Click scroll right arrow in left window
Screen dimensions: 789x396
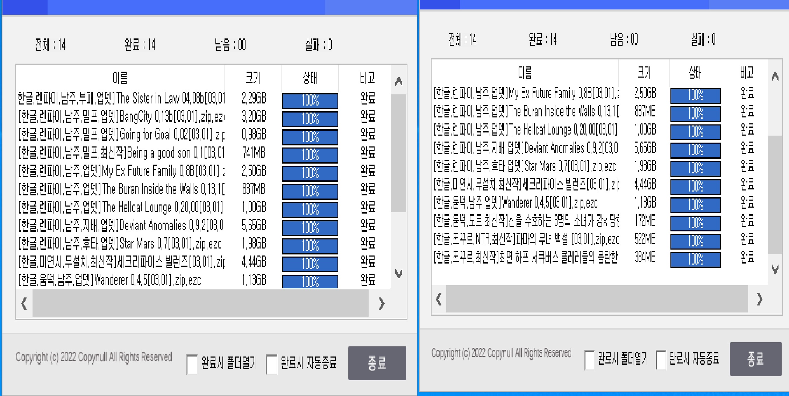(x=382, y=303)
